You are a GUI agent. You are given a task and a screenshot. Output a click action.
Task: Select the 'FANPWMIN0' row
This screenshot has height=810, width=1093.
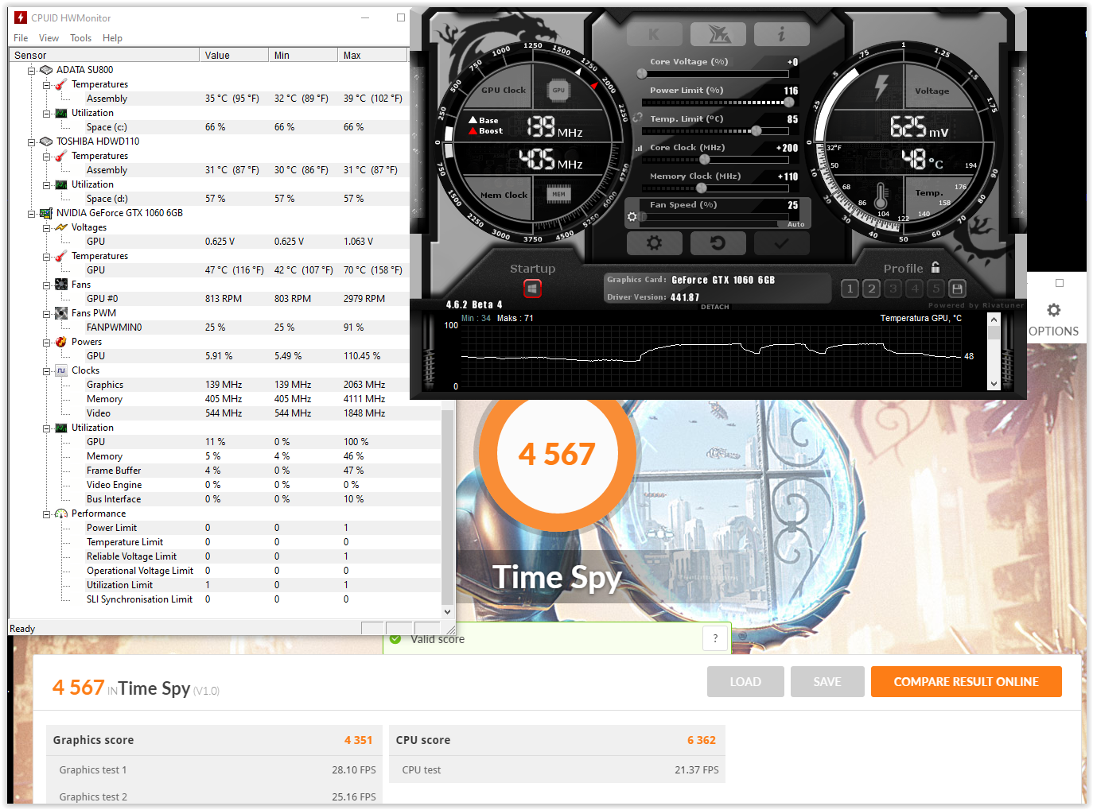(210, 327)
